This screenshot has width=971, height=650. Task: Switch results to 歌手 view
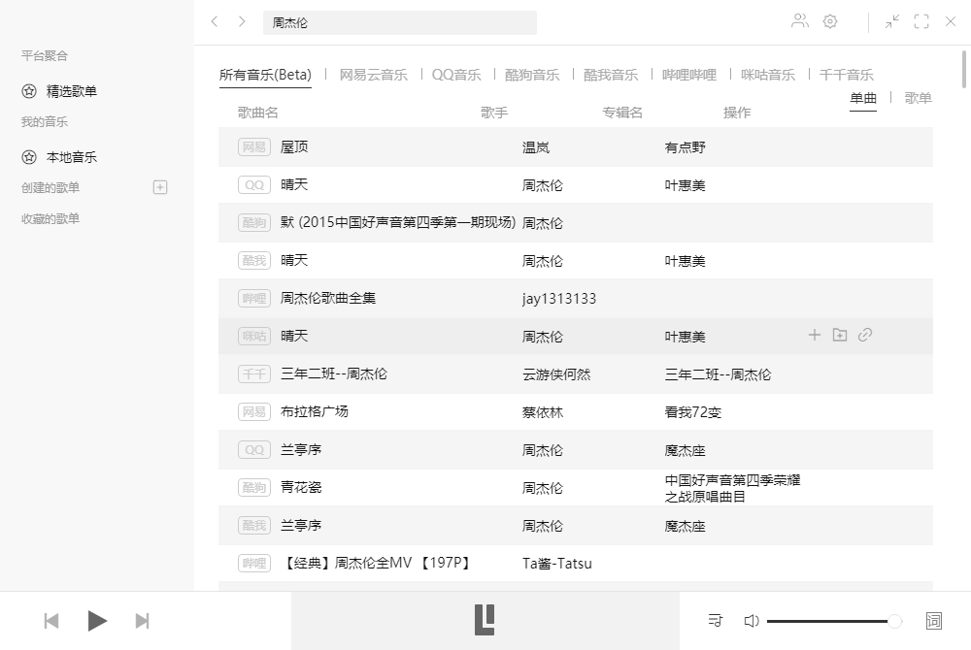pos(920,97)
